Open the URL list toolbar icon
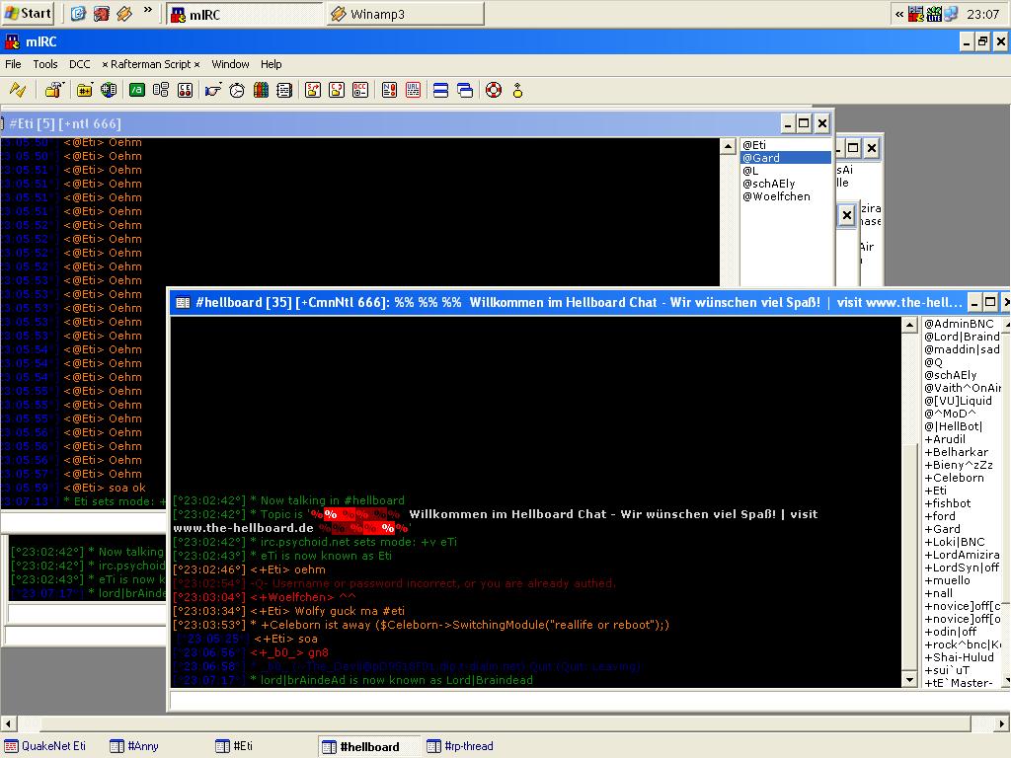Viewport: 1011px width, 758px height. coord(414,90)
